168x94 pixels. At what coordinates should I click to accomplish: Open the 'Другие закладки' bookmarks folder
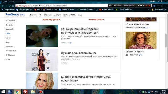[159, 10]
